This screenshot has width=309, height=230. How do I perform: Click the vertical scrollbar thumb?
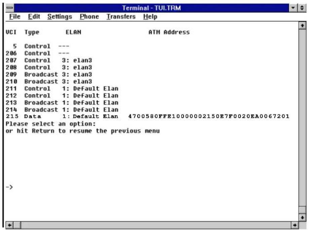(x=302, y=210)
